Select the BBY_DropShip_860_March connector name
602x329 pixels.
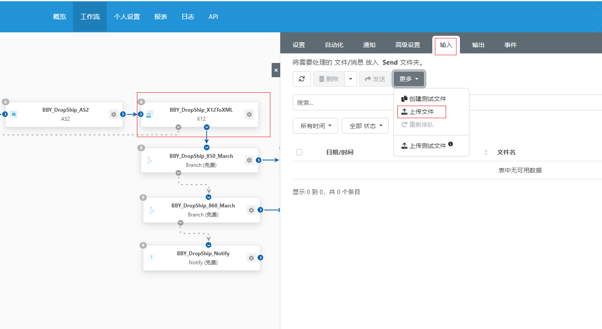click(203, 206)
